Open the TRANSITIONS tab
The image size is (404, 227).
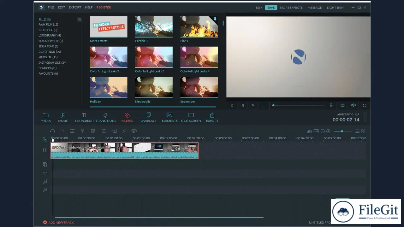point(106,117)
